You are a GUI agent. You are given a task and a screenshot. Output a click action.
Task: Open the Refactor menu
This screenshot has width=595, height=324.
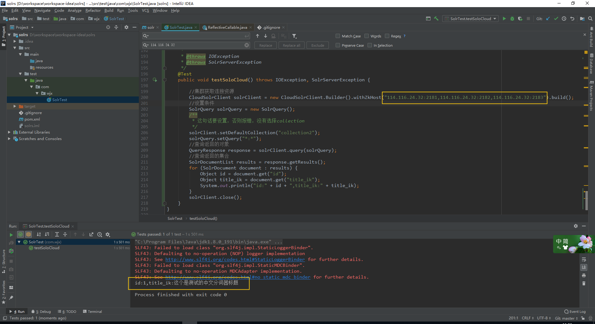pos(93,10)
